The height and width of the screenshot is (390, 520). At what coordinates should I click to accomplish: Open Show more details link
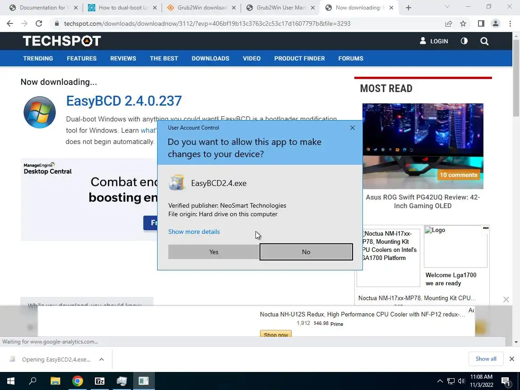(194, 232)
